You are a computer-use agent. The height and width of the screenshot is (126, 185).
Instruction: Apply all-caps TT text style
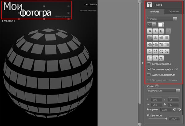[x=150, y=58]
